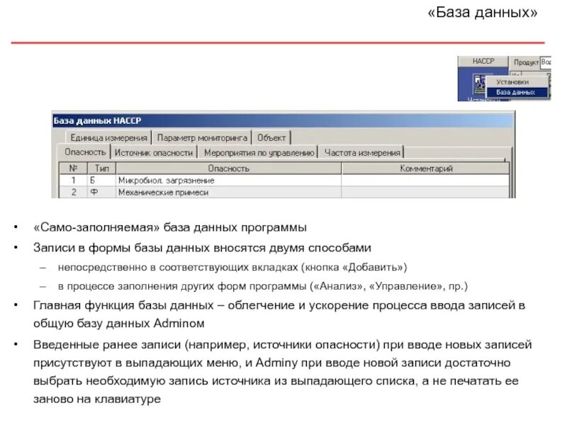Open the Единица измерения tab

(108, 137)
